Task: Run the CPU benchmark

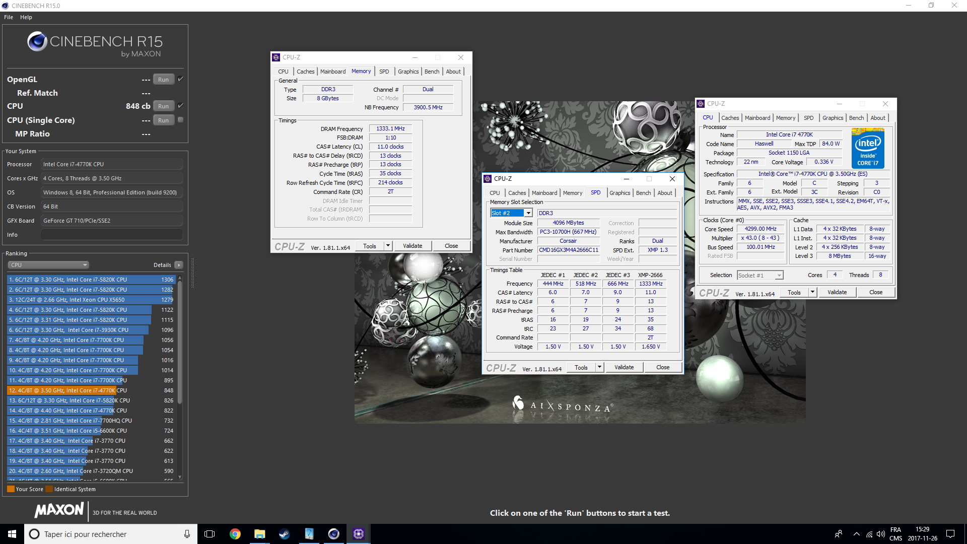Action: click(x=163, y=106)
